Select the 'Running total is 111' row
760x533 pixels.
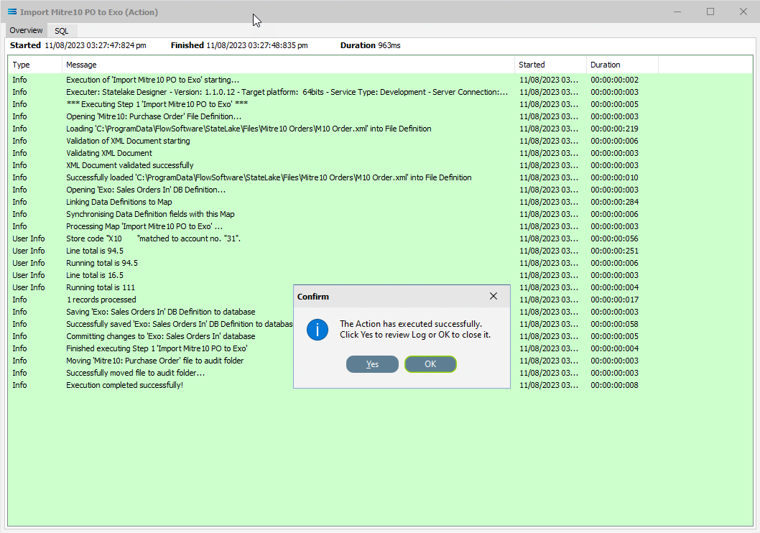tap(380, 287)
